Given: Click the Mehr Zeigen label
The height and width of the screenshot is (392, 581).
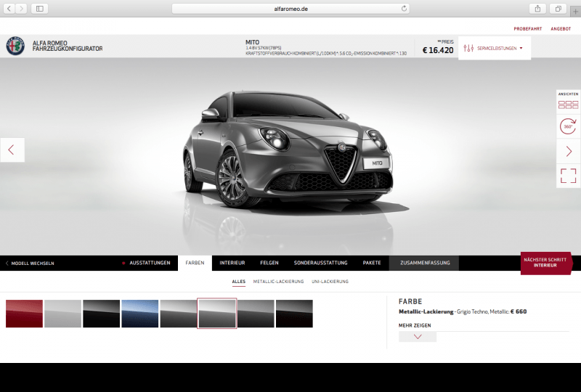Looking at the screenshot, I should [x=415, y=325].
